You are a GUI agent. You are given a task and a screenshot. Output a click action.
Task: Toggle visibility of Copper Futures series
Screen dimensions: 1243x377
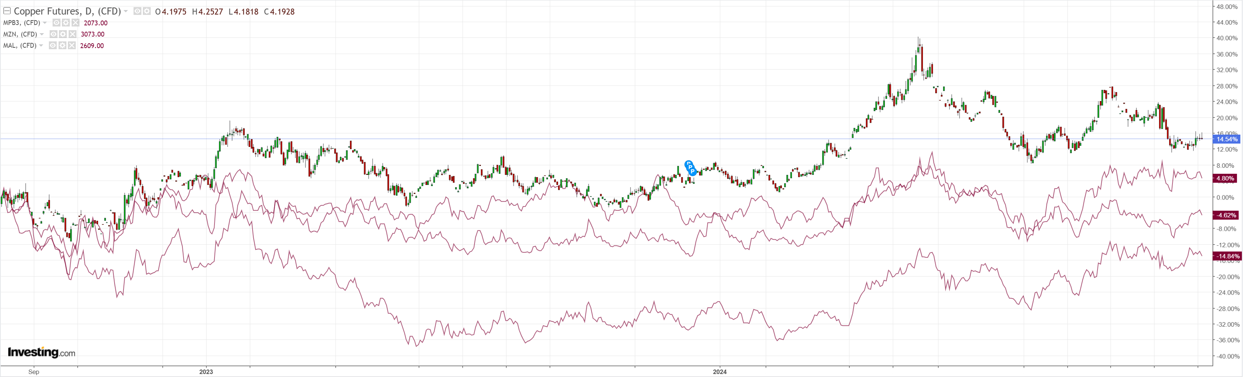pyautogui.click(x=138, y=11)
